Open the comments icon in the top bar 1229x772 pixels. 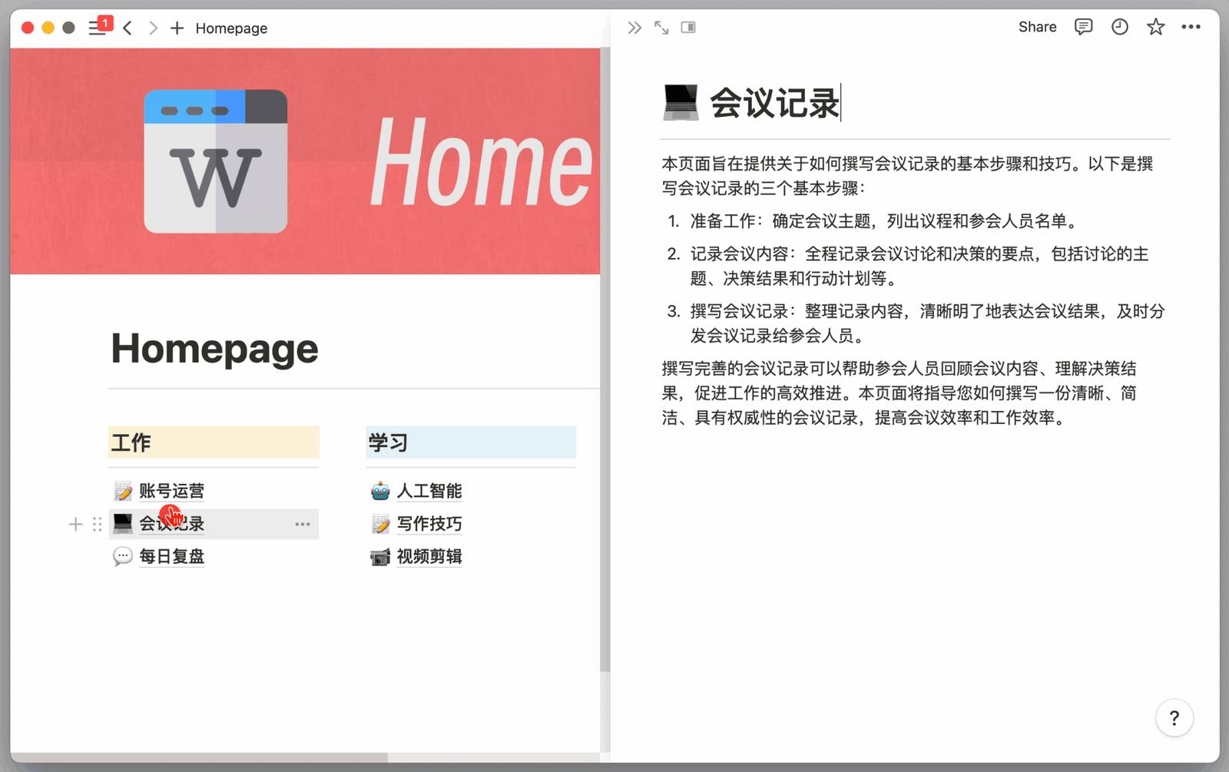[x=1083, y=28]
